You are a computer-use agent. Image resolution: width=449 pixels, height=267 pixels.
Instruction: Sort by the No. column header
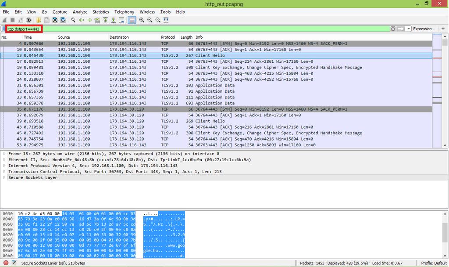coord(11,37)
